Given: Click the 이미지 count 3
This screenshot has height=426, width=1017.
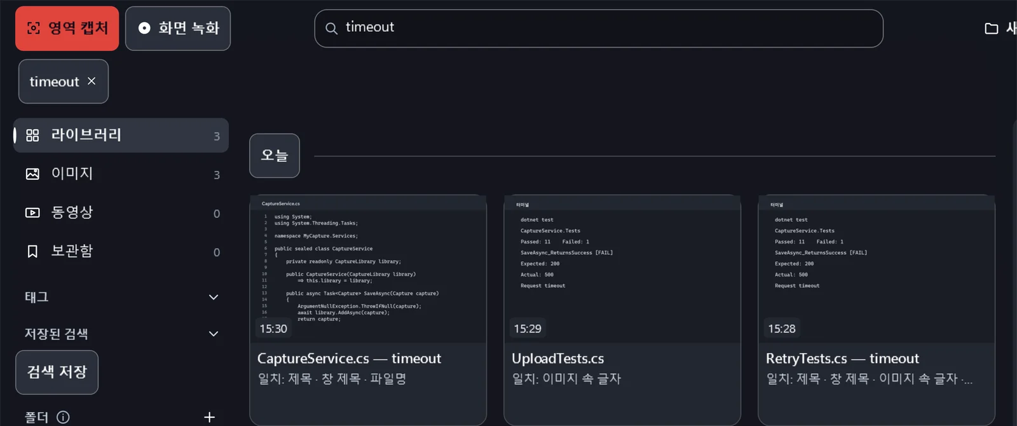Looking at the screenshot, I should 217,175.
